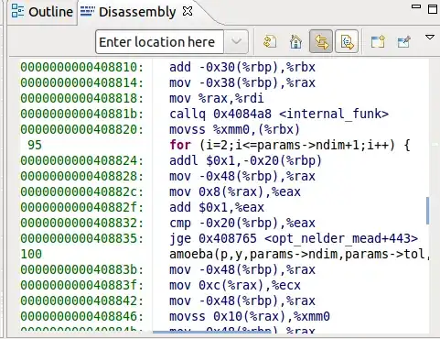Toggle the Show Source button
Screen dimensions: 440x339
coord(347,41)
